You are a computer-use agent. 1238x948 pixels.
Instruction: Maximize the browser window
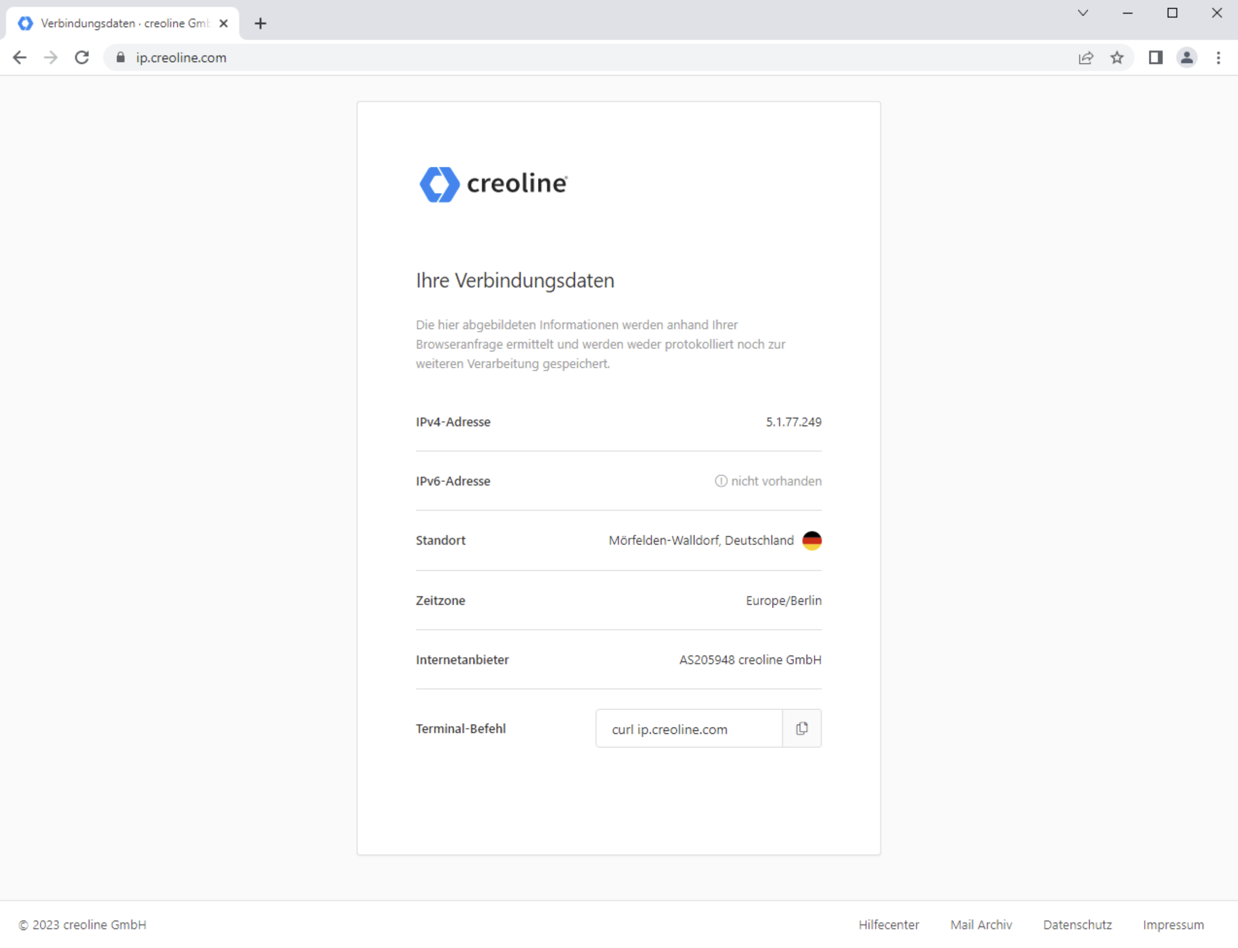pos(1172,12)
